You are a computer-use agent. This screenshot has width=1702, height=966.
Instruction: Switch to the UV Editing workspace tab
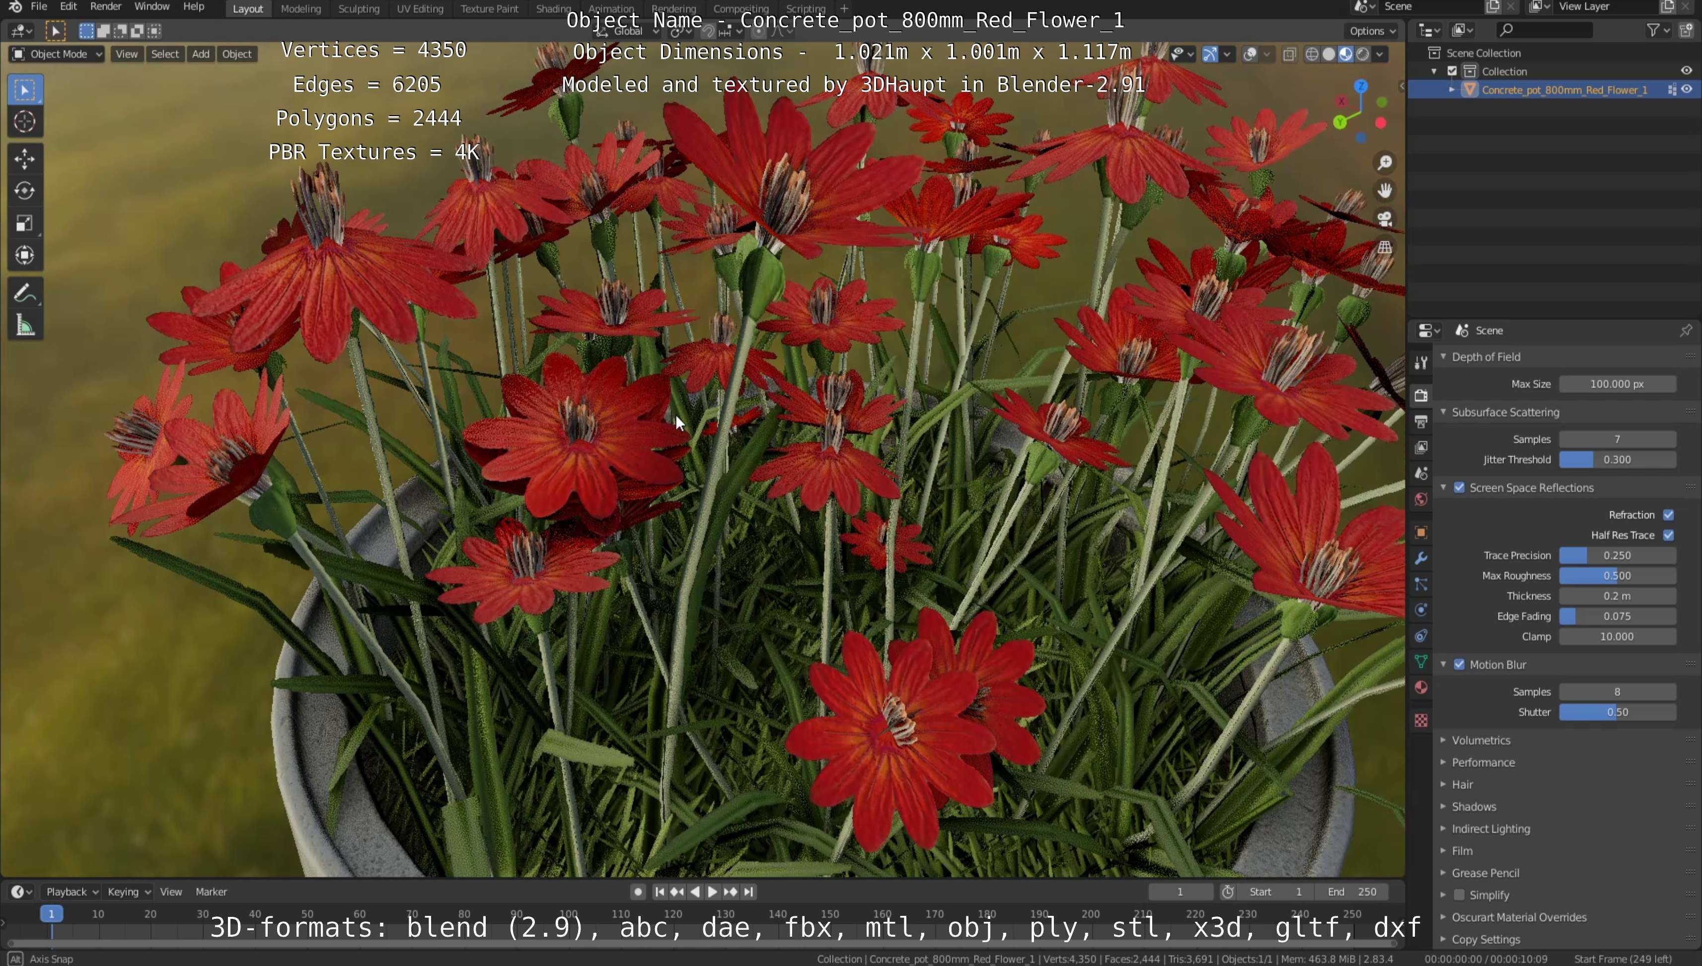(x=420, y=8)
